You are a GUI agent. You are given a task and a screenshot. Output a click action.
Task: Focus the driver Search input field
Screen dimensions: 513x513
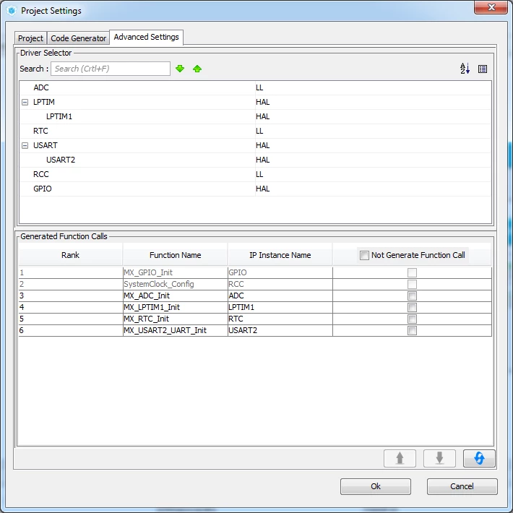click(111, 69)
